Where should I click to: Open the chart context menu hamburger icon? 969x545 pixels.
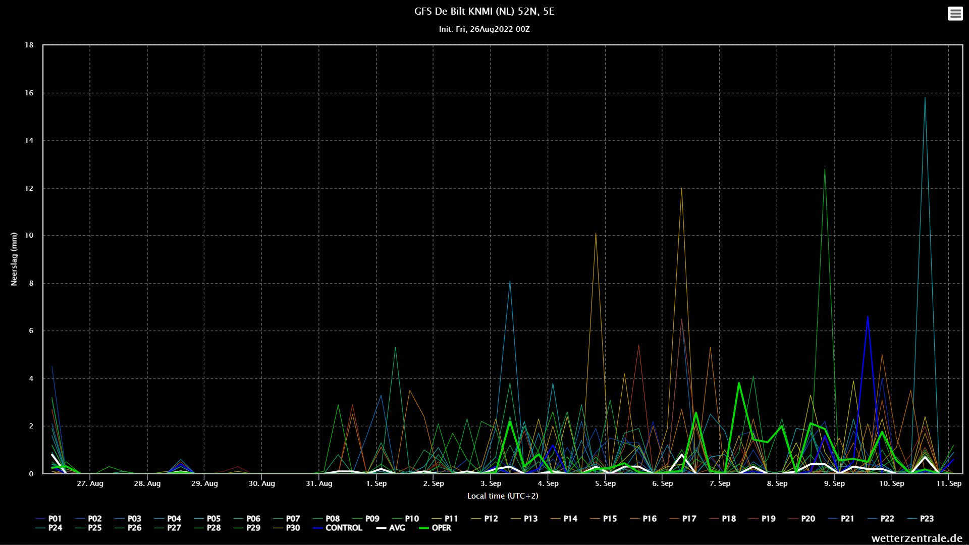pyautogui.click(x=955, y=14)
